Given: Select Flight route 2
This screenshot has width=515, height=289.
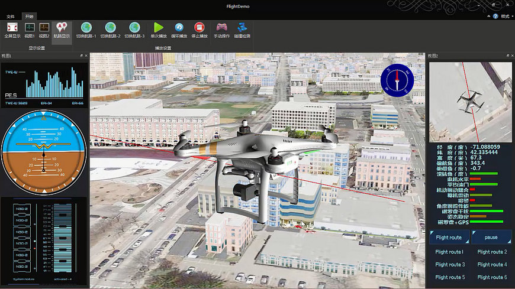Looking at the screenshot, I should point(492,252).
